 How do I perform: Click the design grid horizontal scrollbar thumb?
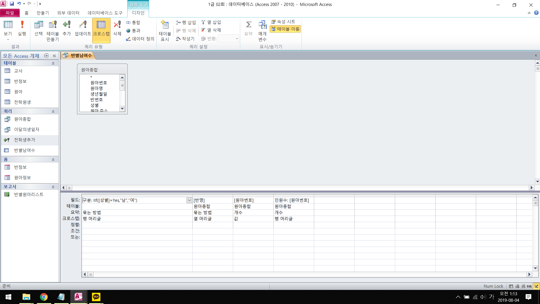(91, 274)
